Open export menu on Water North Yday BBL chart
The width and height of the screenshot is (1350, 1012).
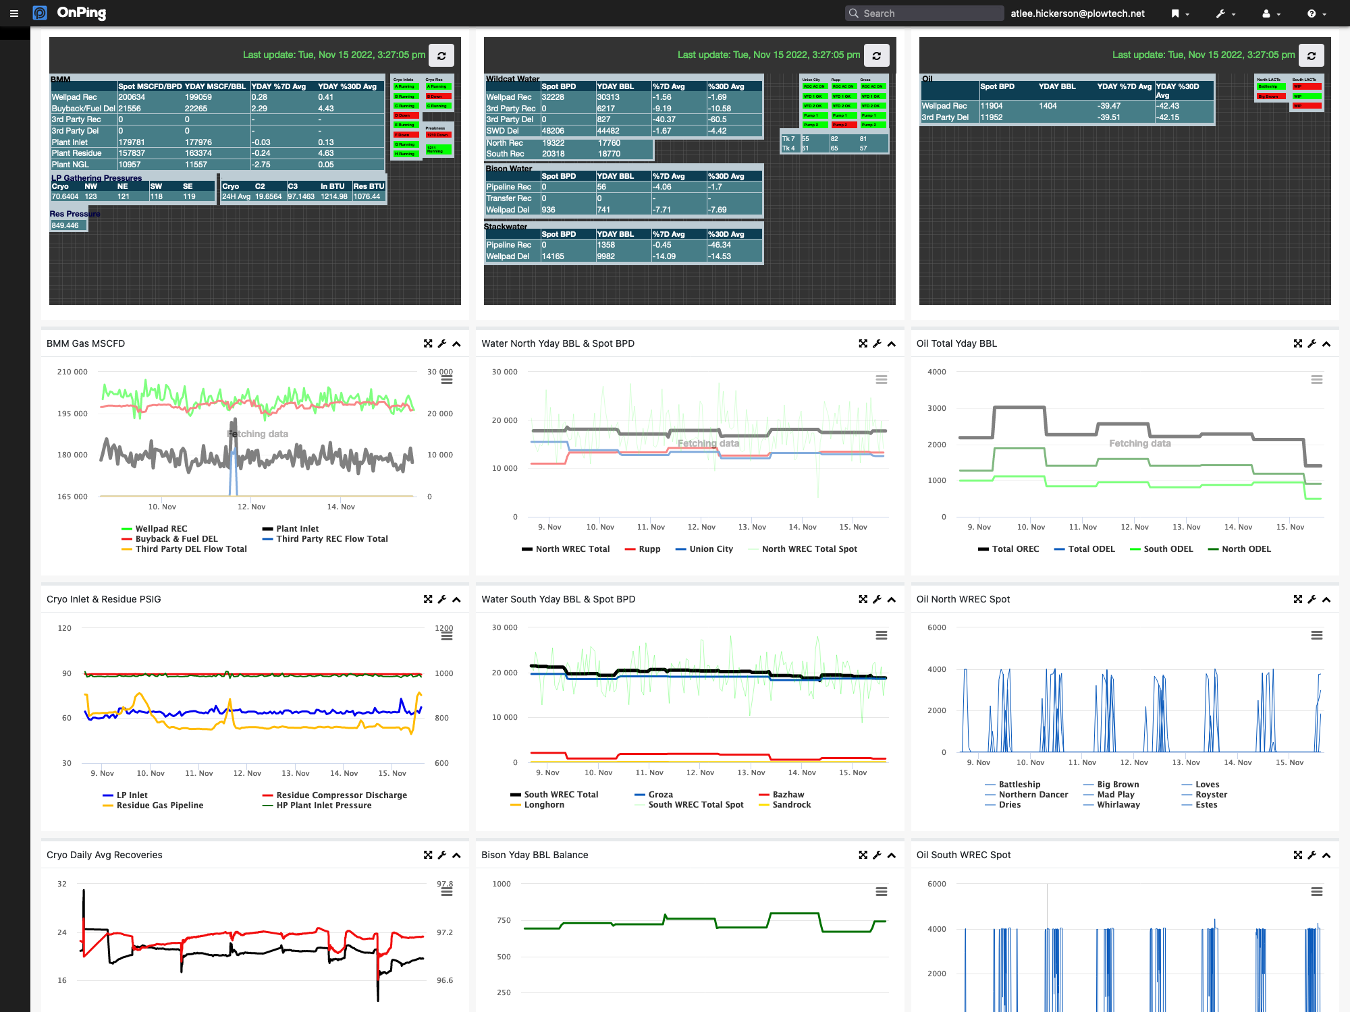[x=881, y=379]
